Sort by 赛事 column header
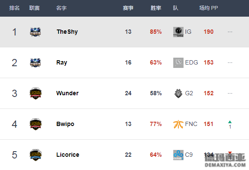 pyautogui.click(x=128, y=8)
